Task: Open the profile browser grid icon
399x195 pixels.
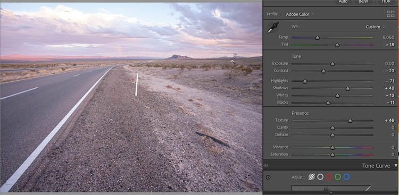Action: tap(390, 14)
